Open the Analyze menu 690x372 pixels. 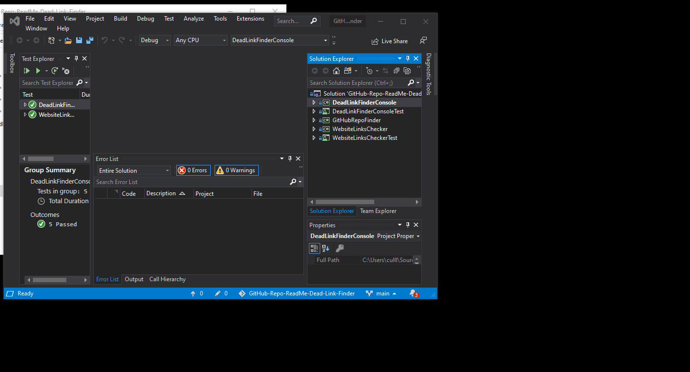point(193,19)
